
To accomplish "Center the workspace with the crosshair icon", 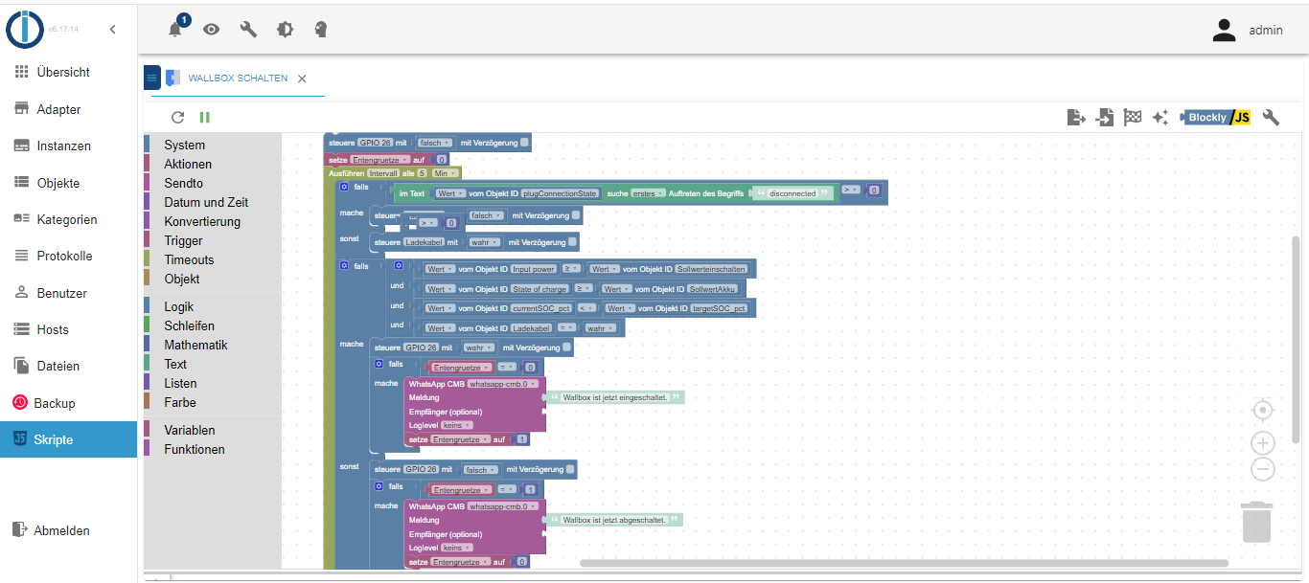I will [x=1263, y=411].
